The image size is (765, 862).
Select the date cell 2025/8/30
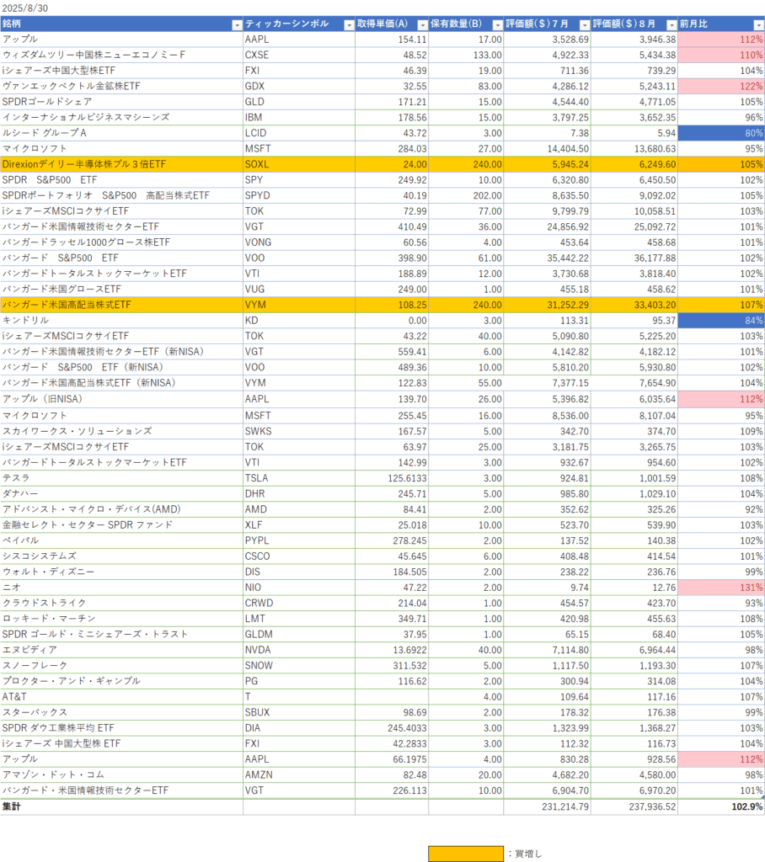point(25,8)
